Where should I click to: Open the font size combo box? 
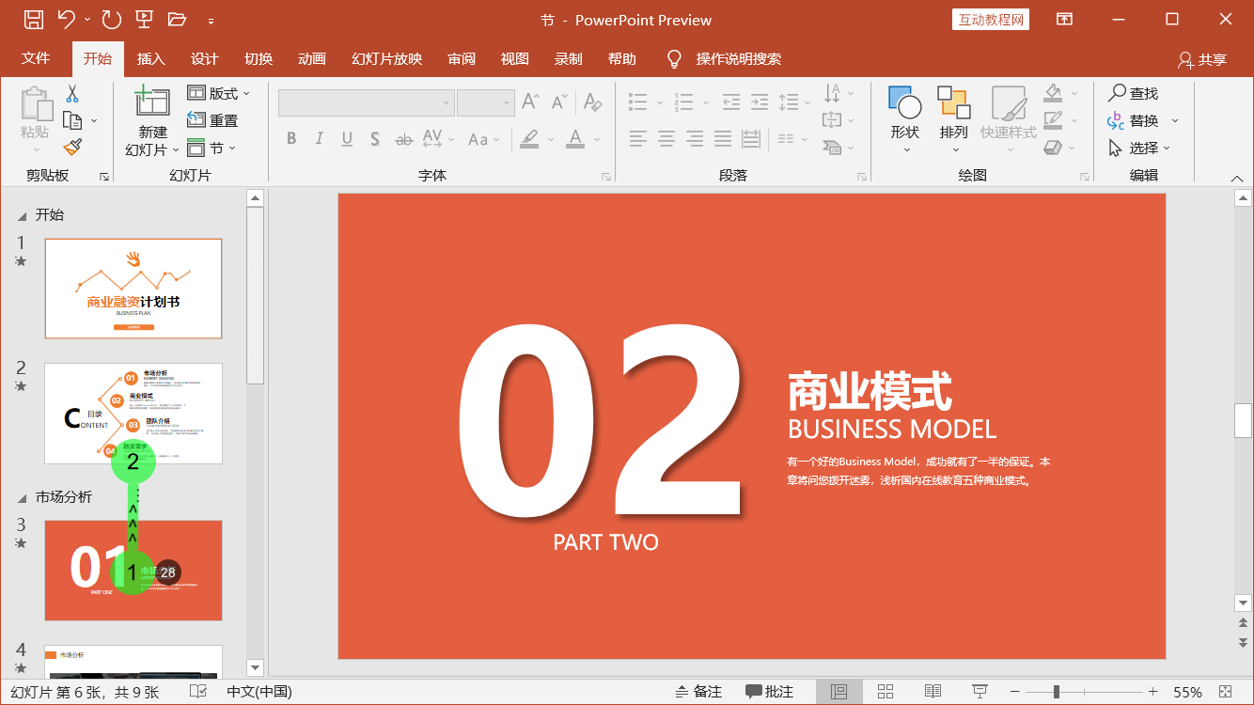(485, 102)
